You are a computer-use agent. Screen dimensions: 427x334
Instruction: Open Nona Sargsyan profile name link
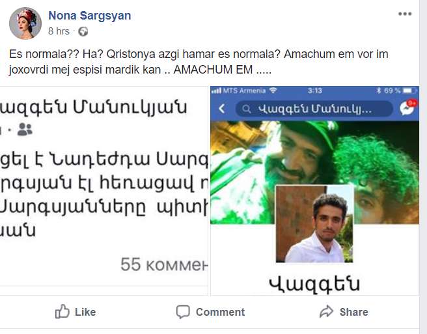coord(90,16)
